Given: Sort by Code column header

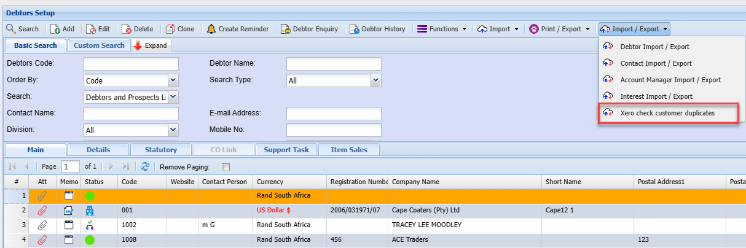Looking at the screenshot, I should coord(143,182).
